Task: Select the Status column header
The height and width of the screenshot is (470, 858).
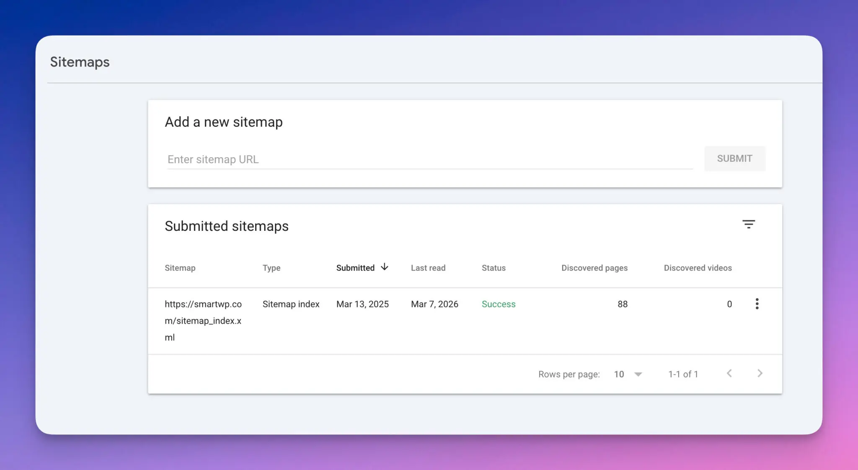Action: (x=494, y=268)
